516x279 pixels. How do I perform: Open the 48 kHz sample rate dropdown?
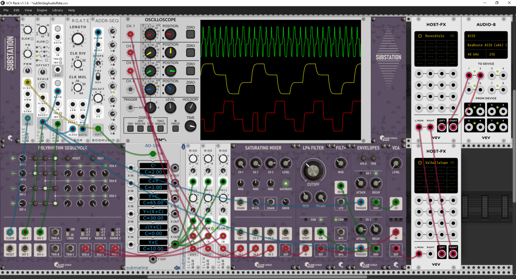click(475, 54)
